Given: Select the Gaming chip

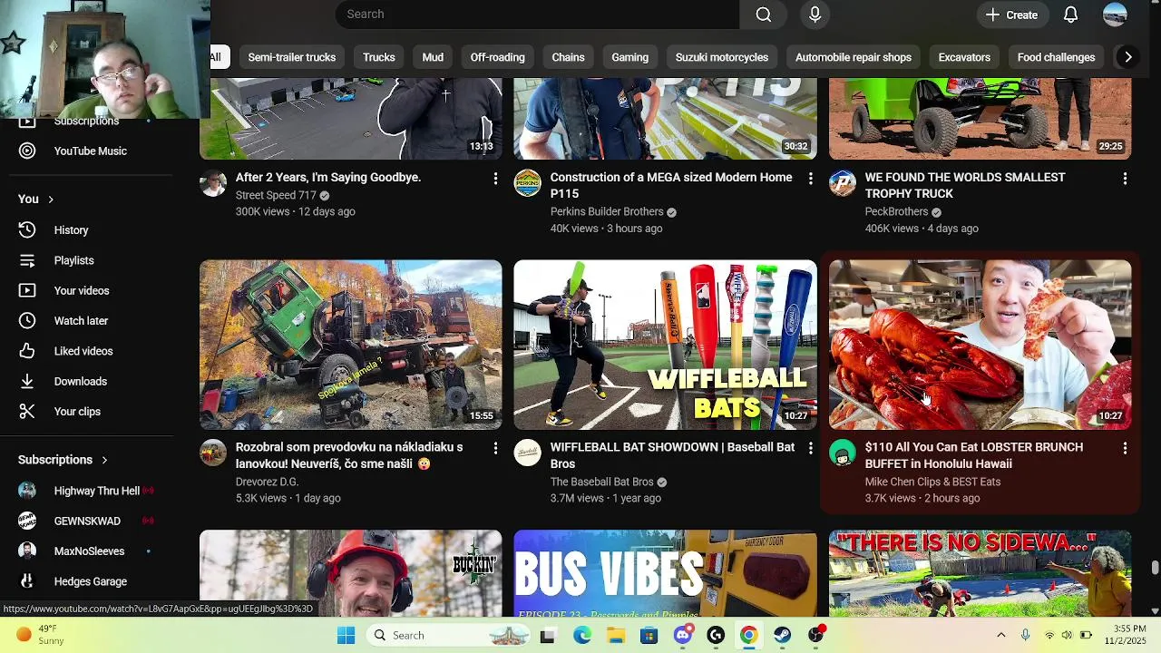Looking at the screenshot, I should pos(629,57).
